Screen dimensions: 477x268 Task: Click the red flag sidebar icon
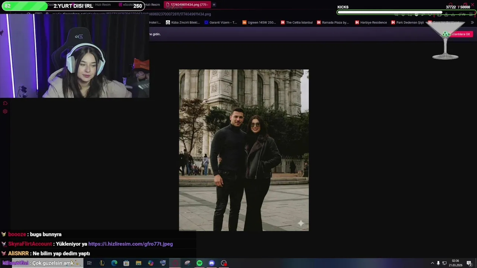point(5,103)
